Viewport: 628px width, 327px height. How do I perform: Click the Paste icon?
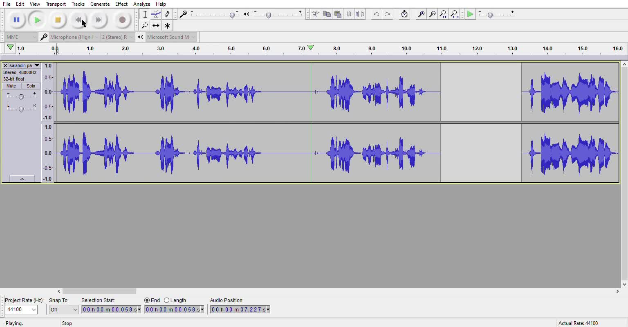coord(338,14)
